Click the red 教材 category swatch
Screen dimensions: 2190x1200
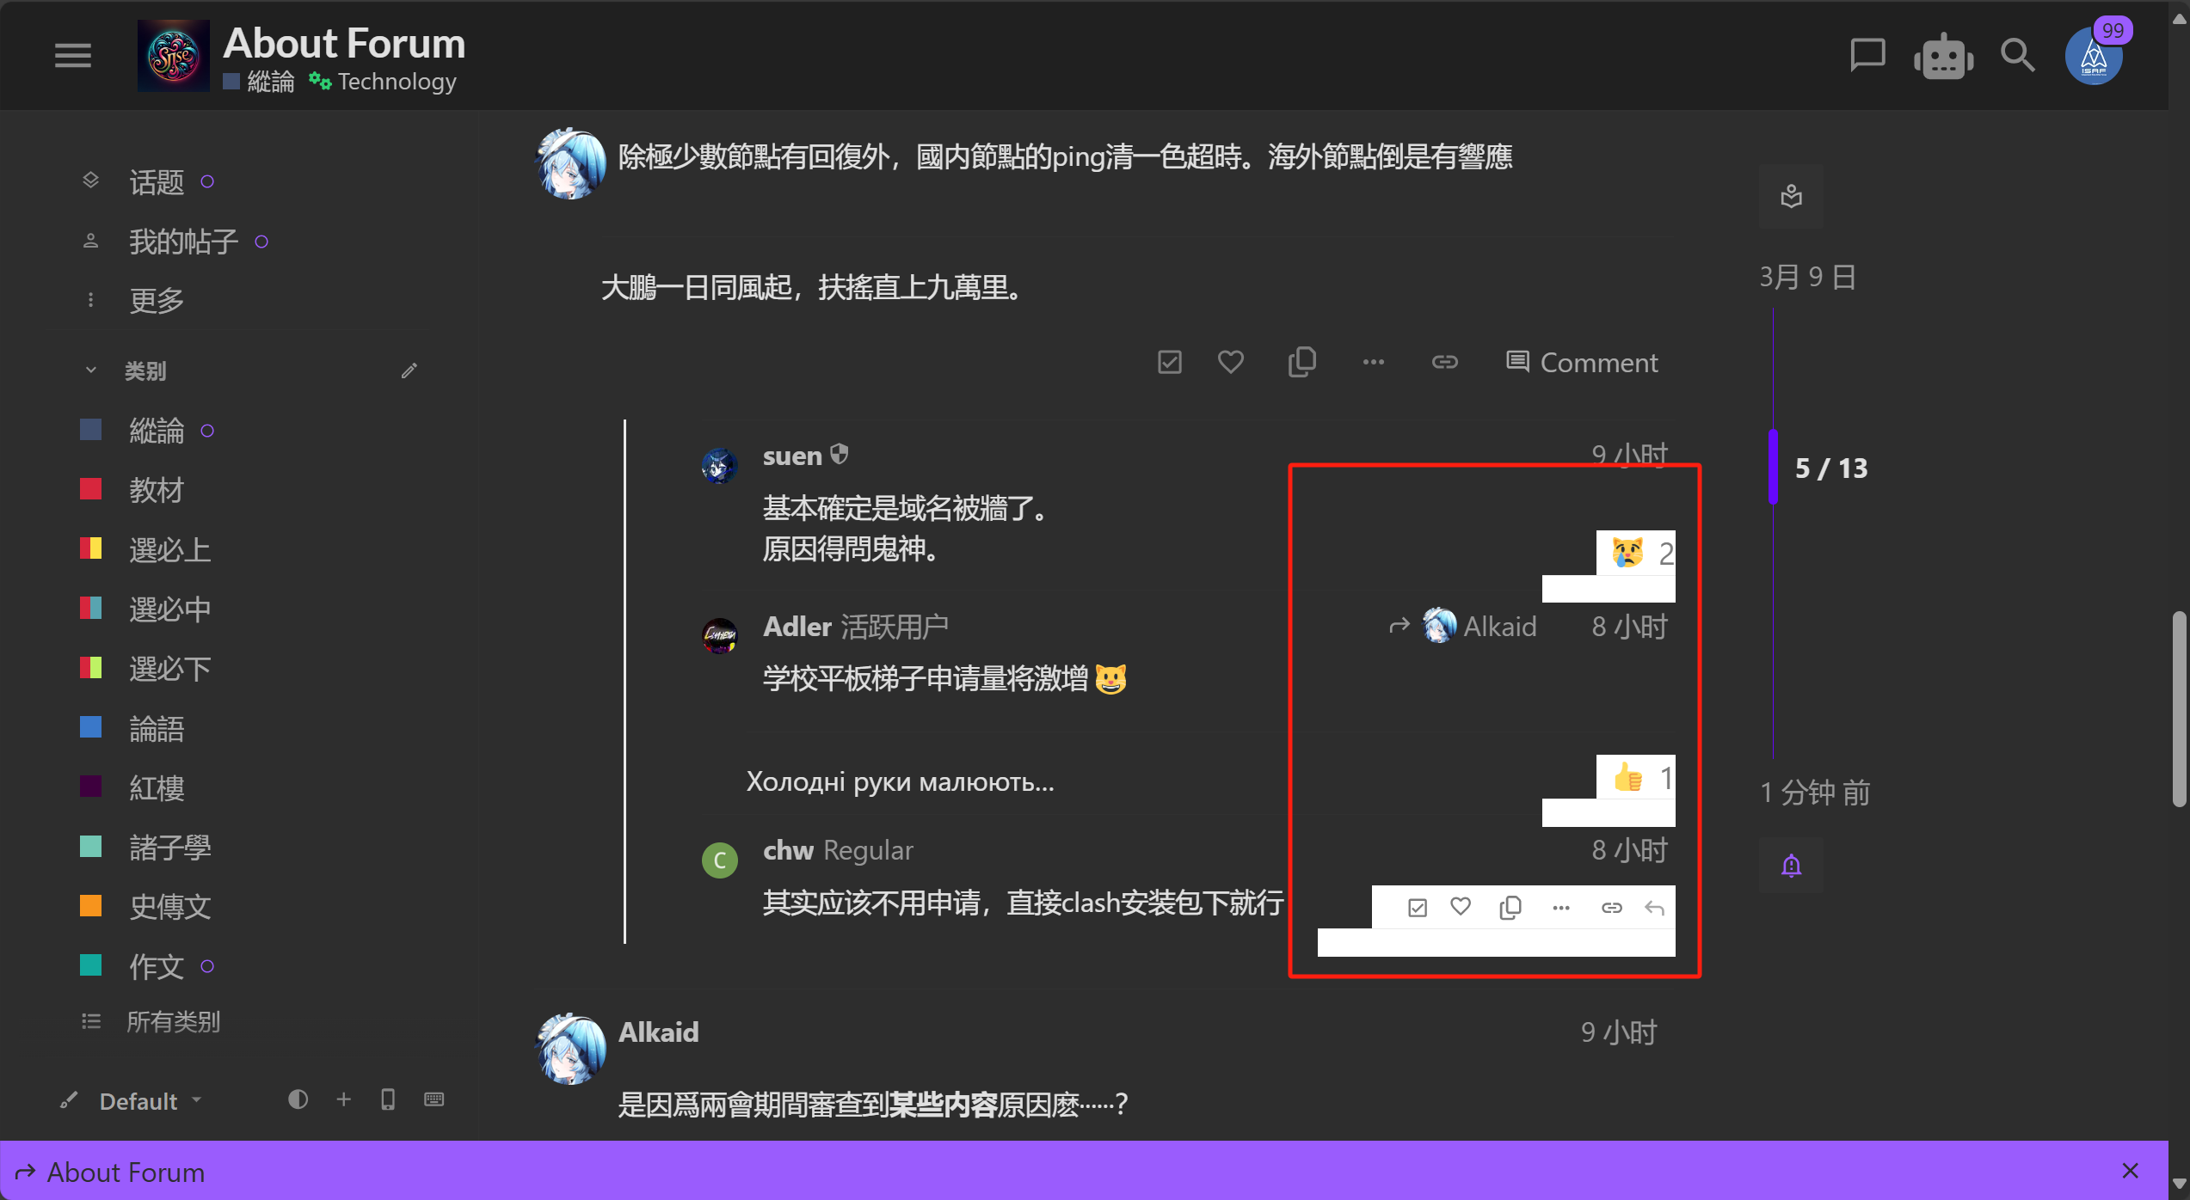coord(90,489)
